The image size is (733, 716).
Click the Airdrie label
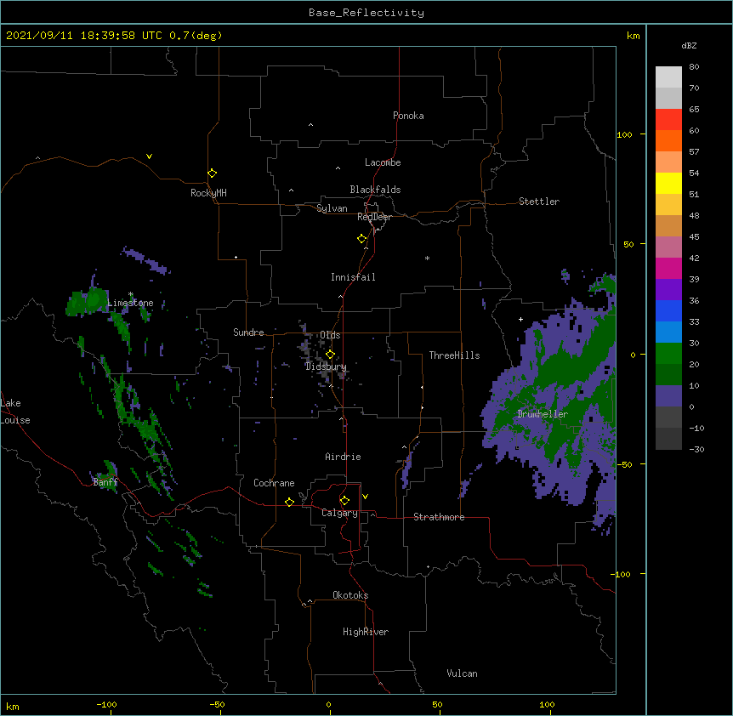click(x=343, y=457)
